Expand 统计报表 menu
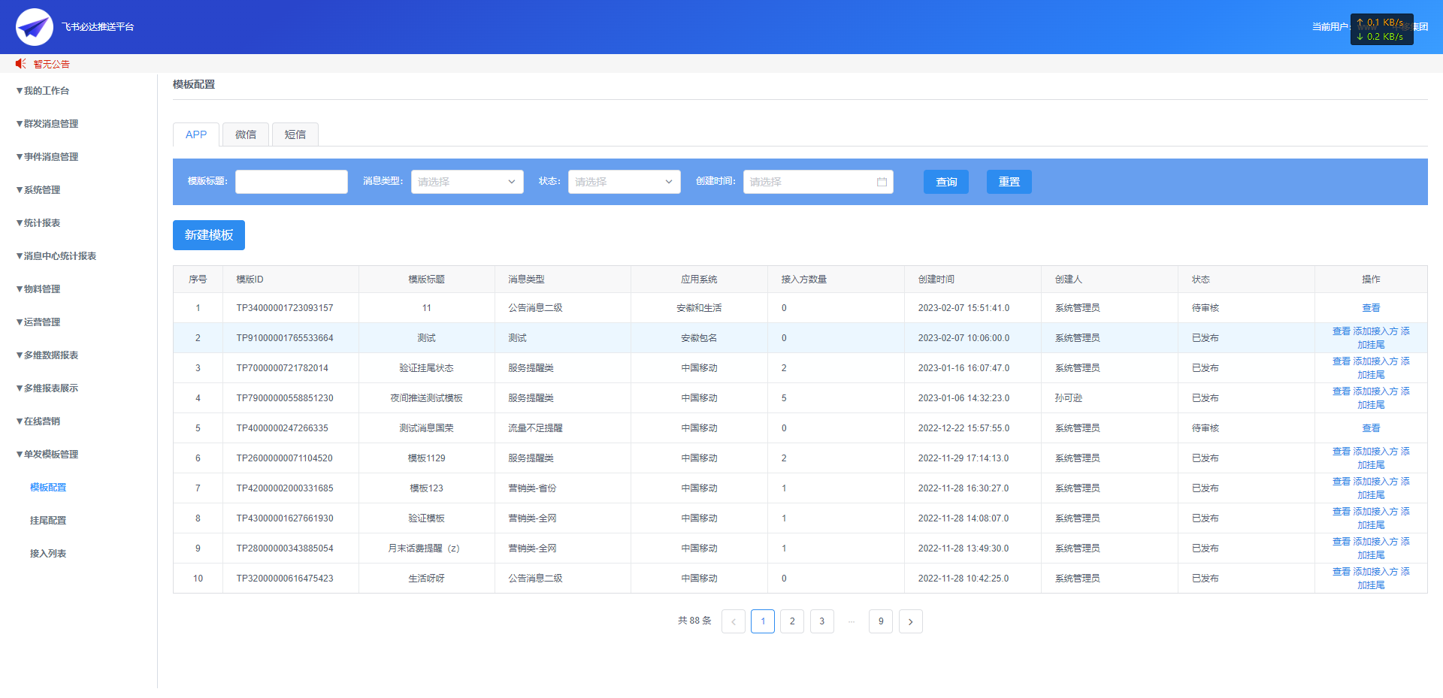This screenshot has width=1443, height=698. [x=38, y=223]
